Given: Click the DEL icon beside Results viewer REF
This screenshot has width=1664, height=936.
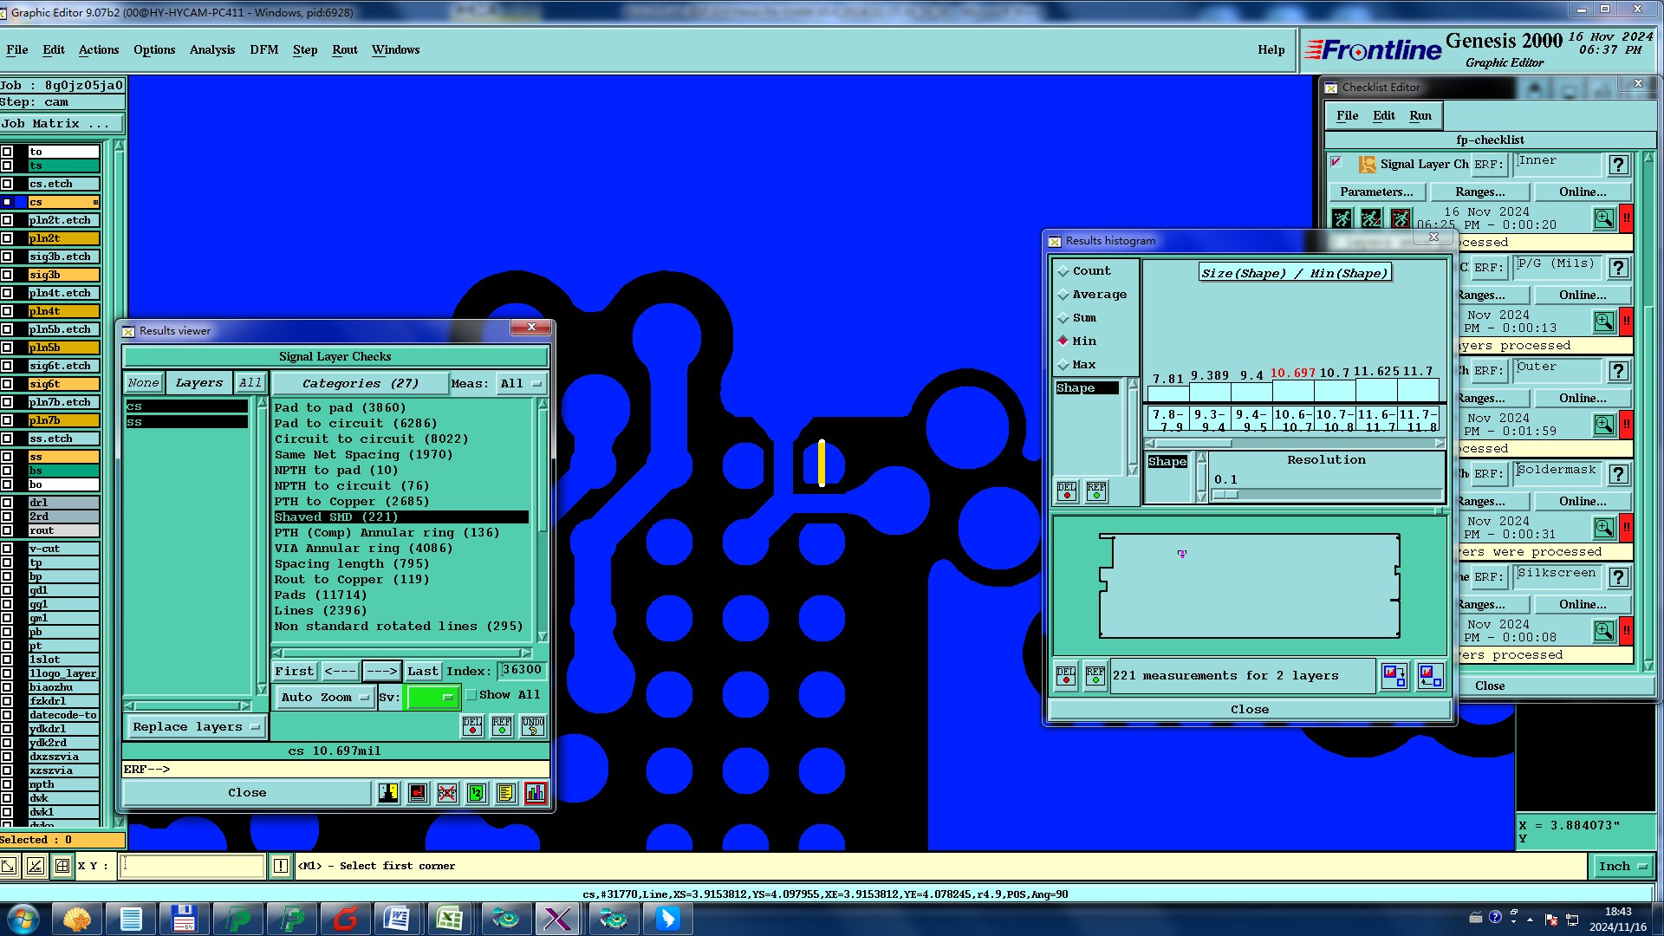Looking at the screenshot, I should [472, 726].
